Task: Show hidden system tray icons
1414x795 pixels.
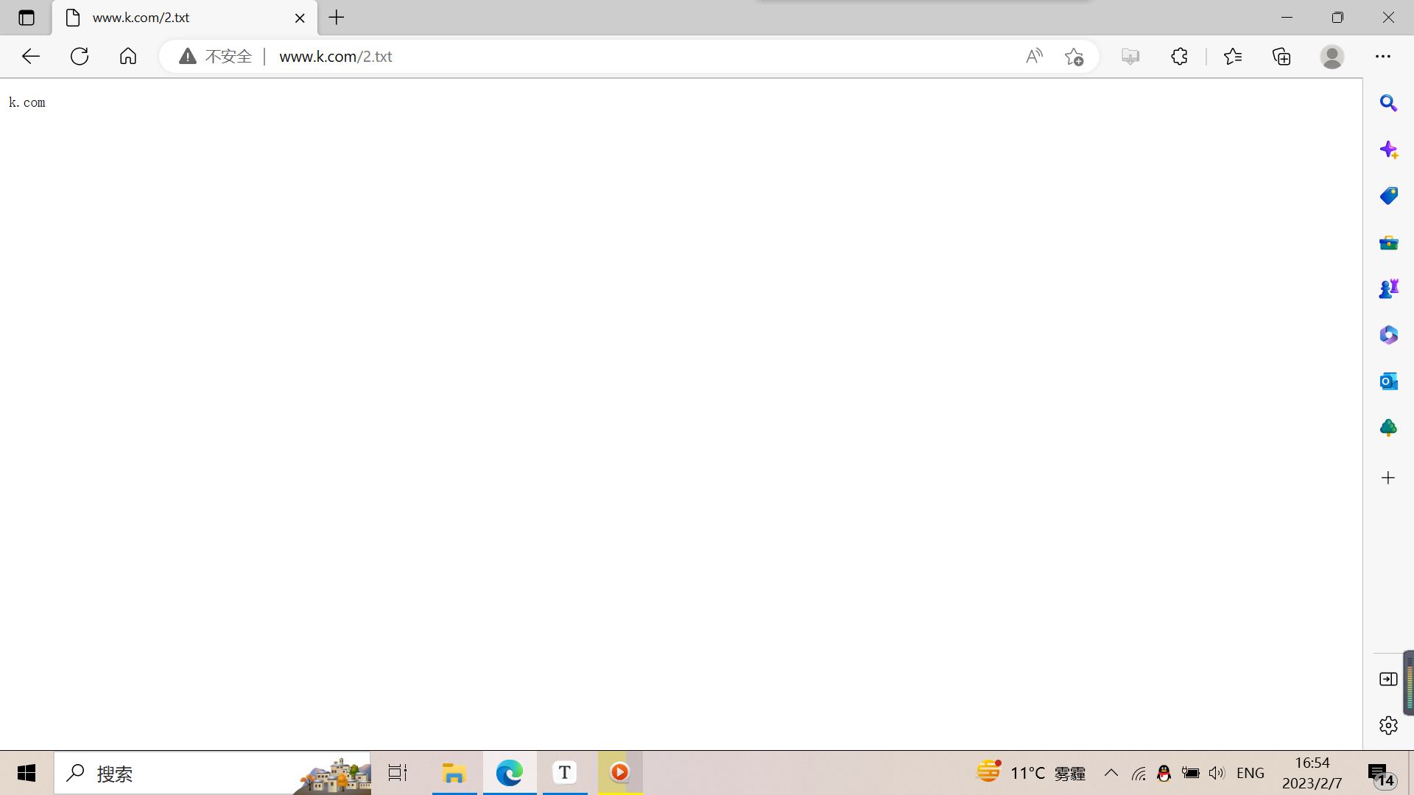Action: point(1111,773)
